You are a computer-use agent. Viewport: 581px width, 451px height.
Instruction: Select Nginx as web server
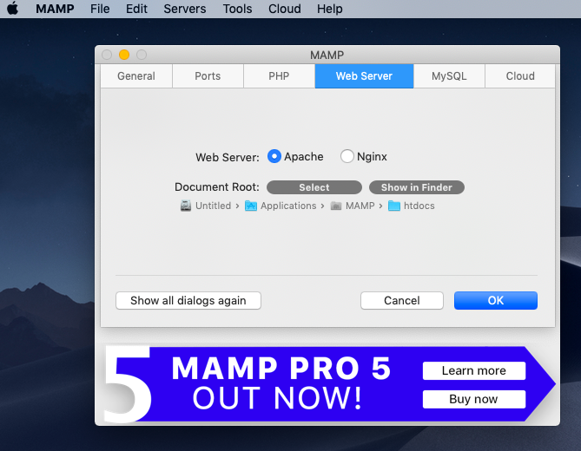click(347, 157)
